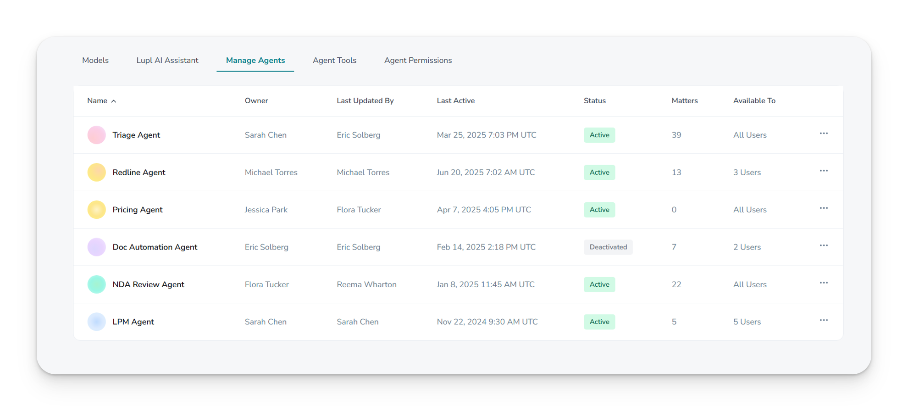Open the Agent Permissions tab
This screenshot has width=908, height=411.
click(418, 61)
